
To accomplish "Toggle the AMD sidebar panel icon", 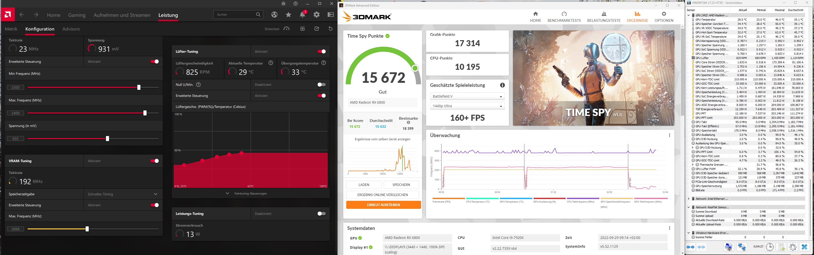I will coord(331,15).
